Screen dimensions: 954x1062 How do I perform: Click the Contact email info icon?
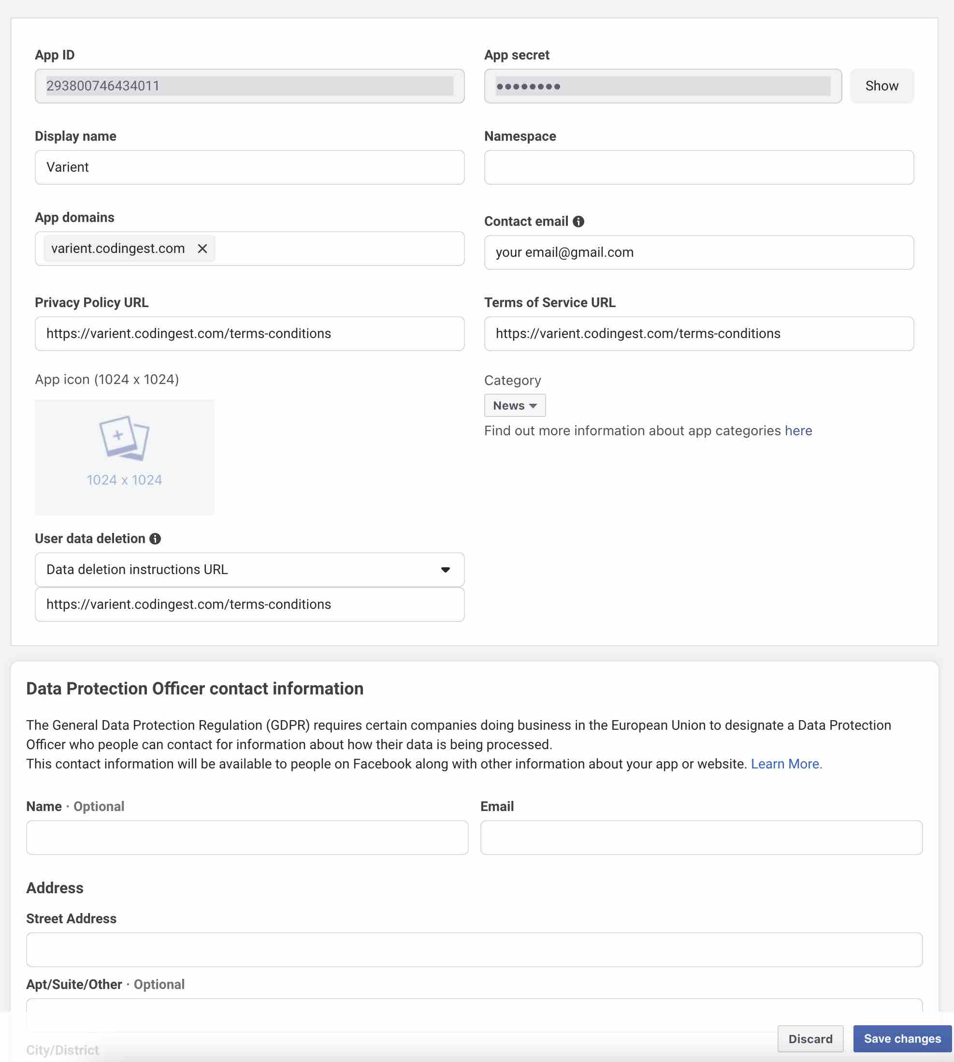(x=578, y=221)
